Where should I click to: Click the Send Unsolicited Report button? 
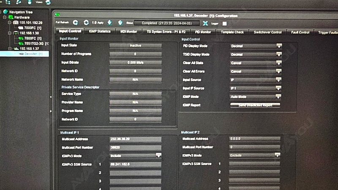pos(255,105)
